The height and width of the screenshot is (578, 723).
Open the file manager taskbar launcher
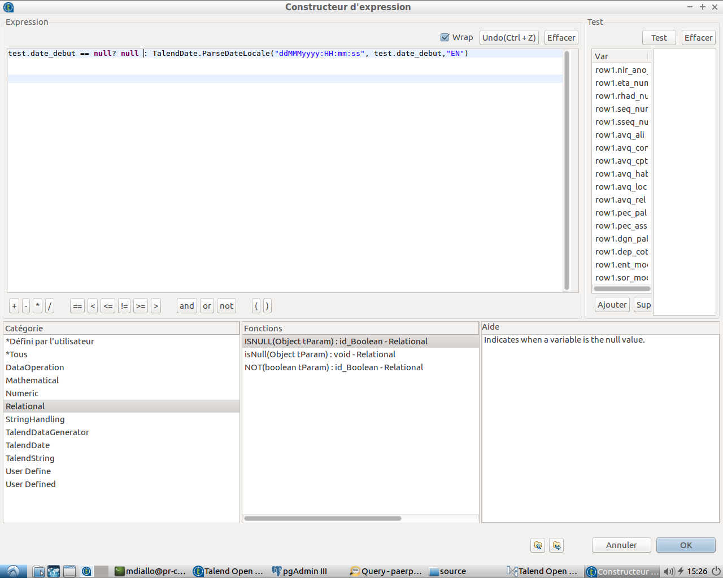38,571
